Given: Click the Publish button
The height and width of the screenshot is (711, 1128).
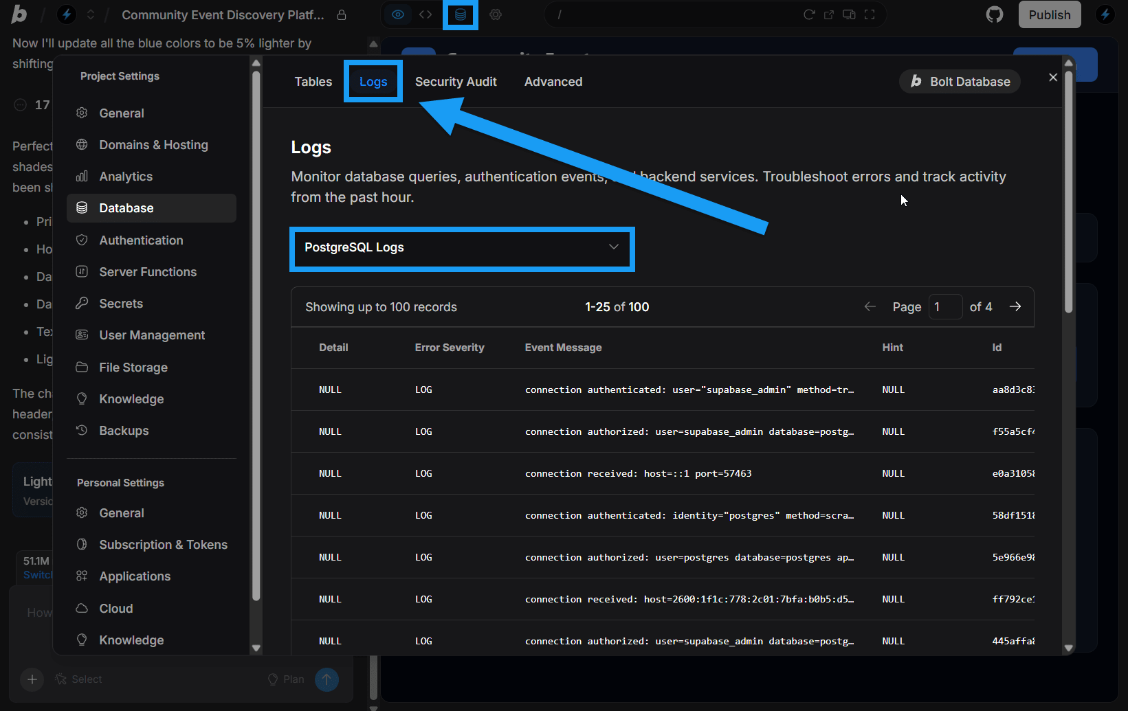Looking at the screenshot, I should (1050, 14).
